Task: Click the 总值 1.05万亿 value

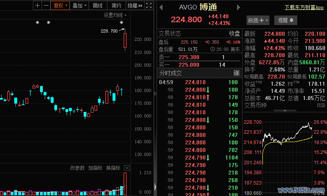Action: [x=314, y=98]
